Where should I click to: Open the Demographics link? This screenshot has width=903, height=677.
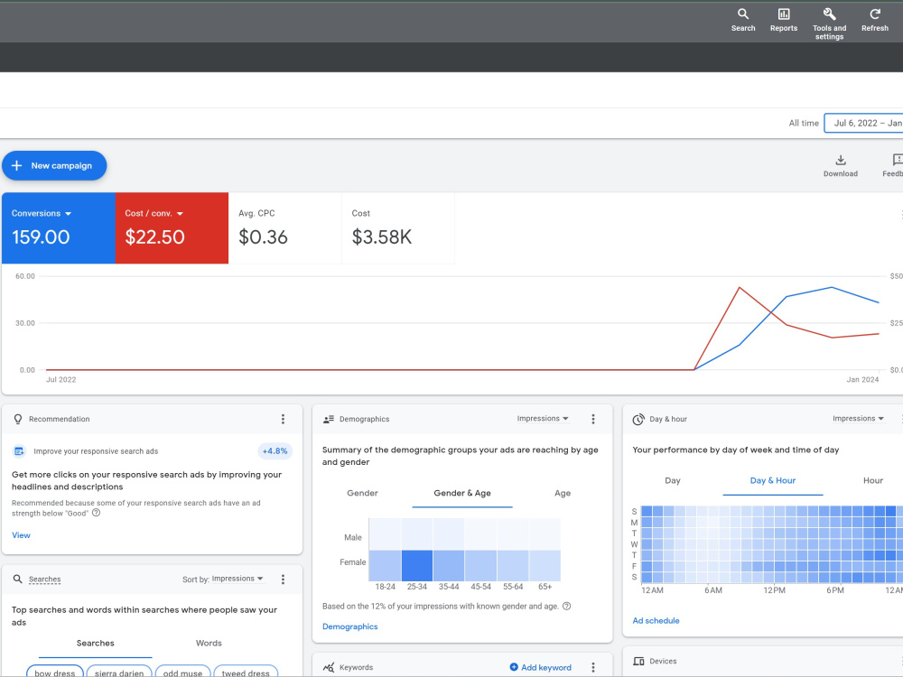pos(350,627)
